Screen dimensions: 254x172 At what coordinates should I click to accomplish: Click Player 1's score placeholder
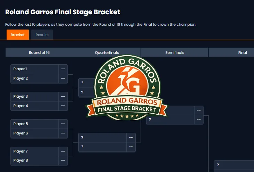(x=63, y=69)
